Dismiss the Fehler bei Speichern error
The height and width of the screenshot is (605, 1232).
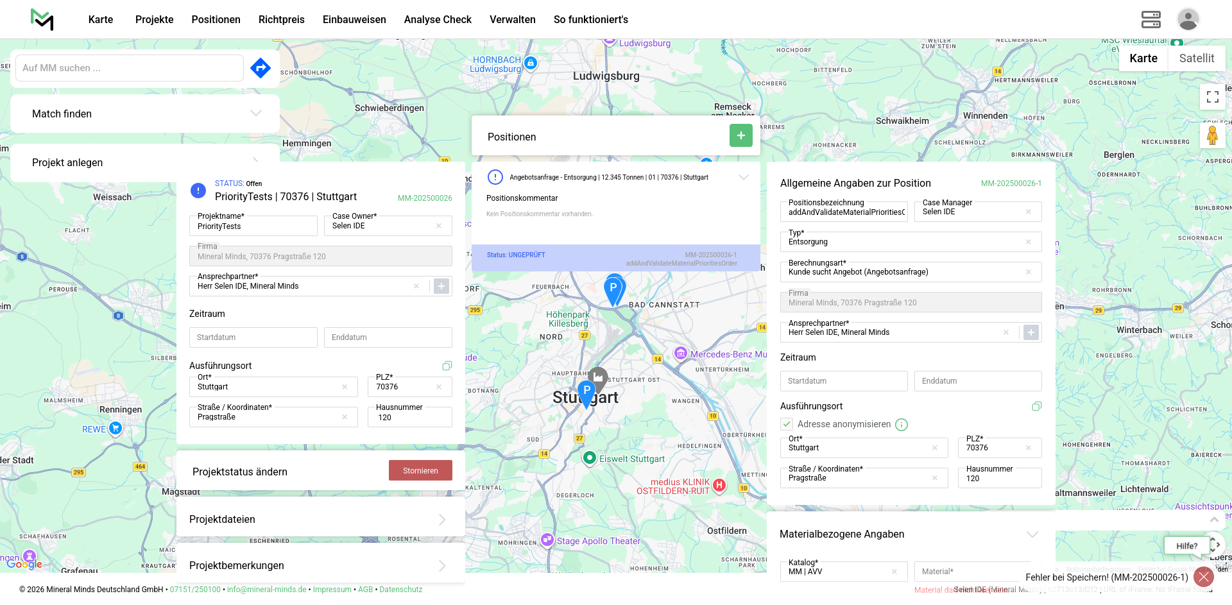1203,577
